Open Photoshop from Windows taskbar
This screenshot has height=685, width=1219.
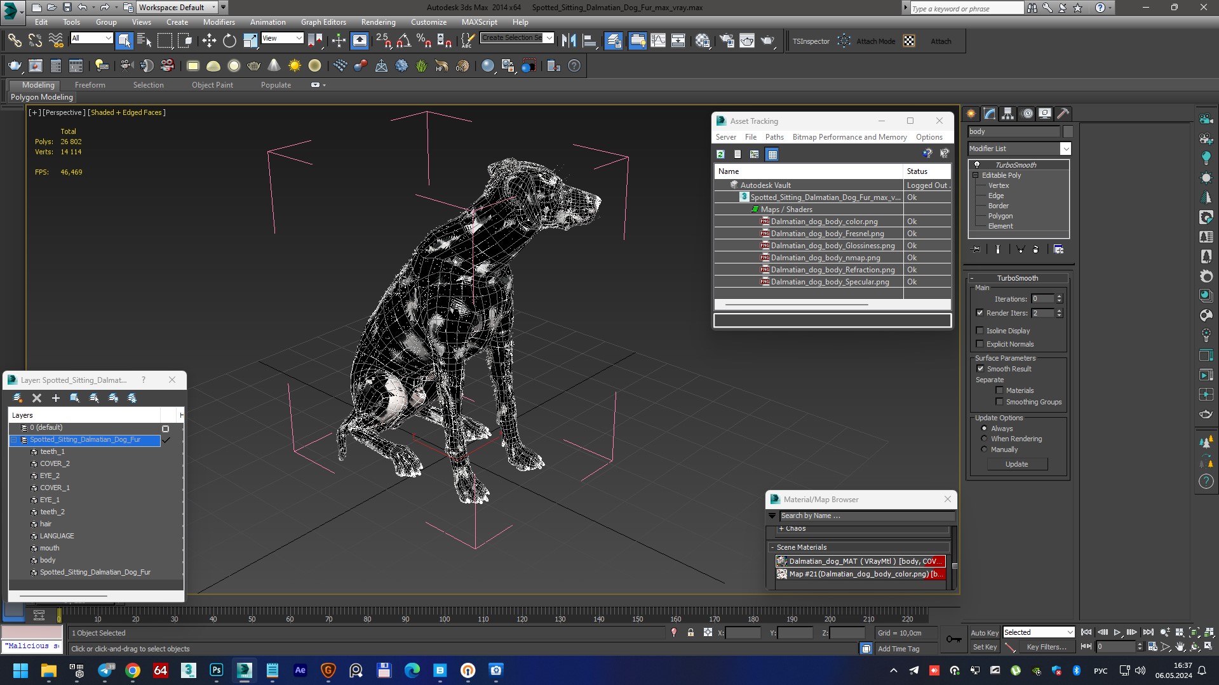click(217, 670)
